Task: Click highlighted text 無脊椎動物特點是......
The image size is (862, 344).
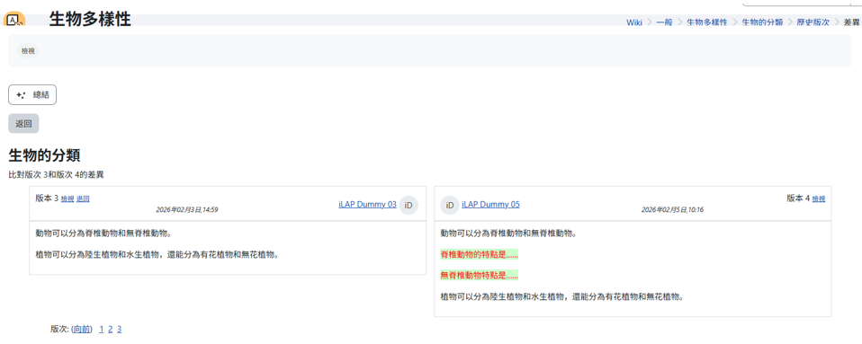Action: pyautogui.click(x=480, y=276)
